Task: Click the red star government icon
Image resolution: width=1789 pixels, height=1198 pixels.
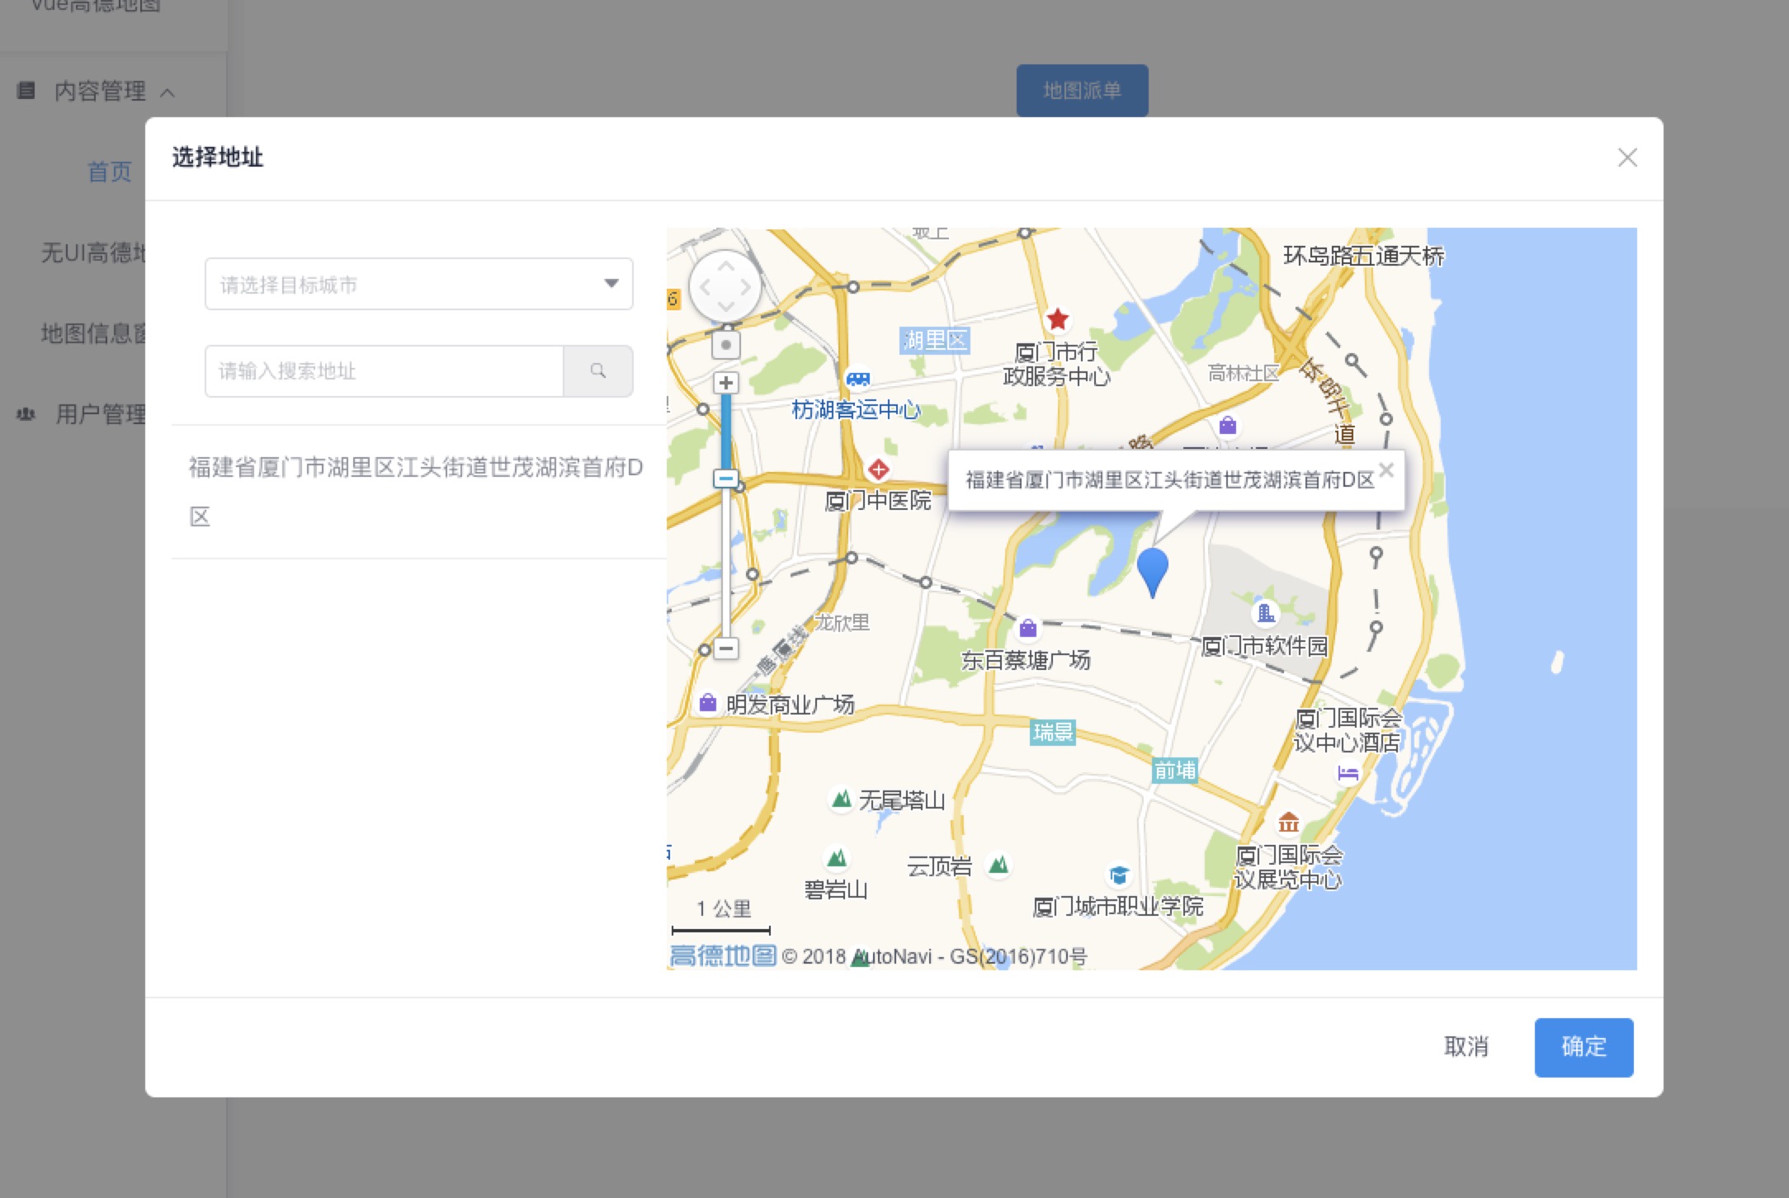Action: pyautogui.click(x=1057, y=318)
